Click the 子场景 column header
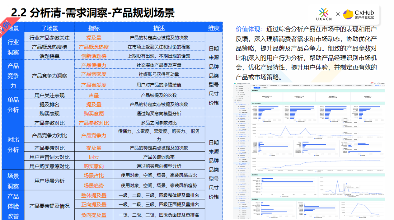Viewport: 394px width, 220px height. click(x=49, y=28)
